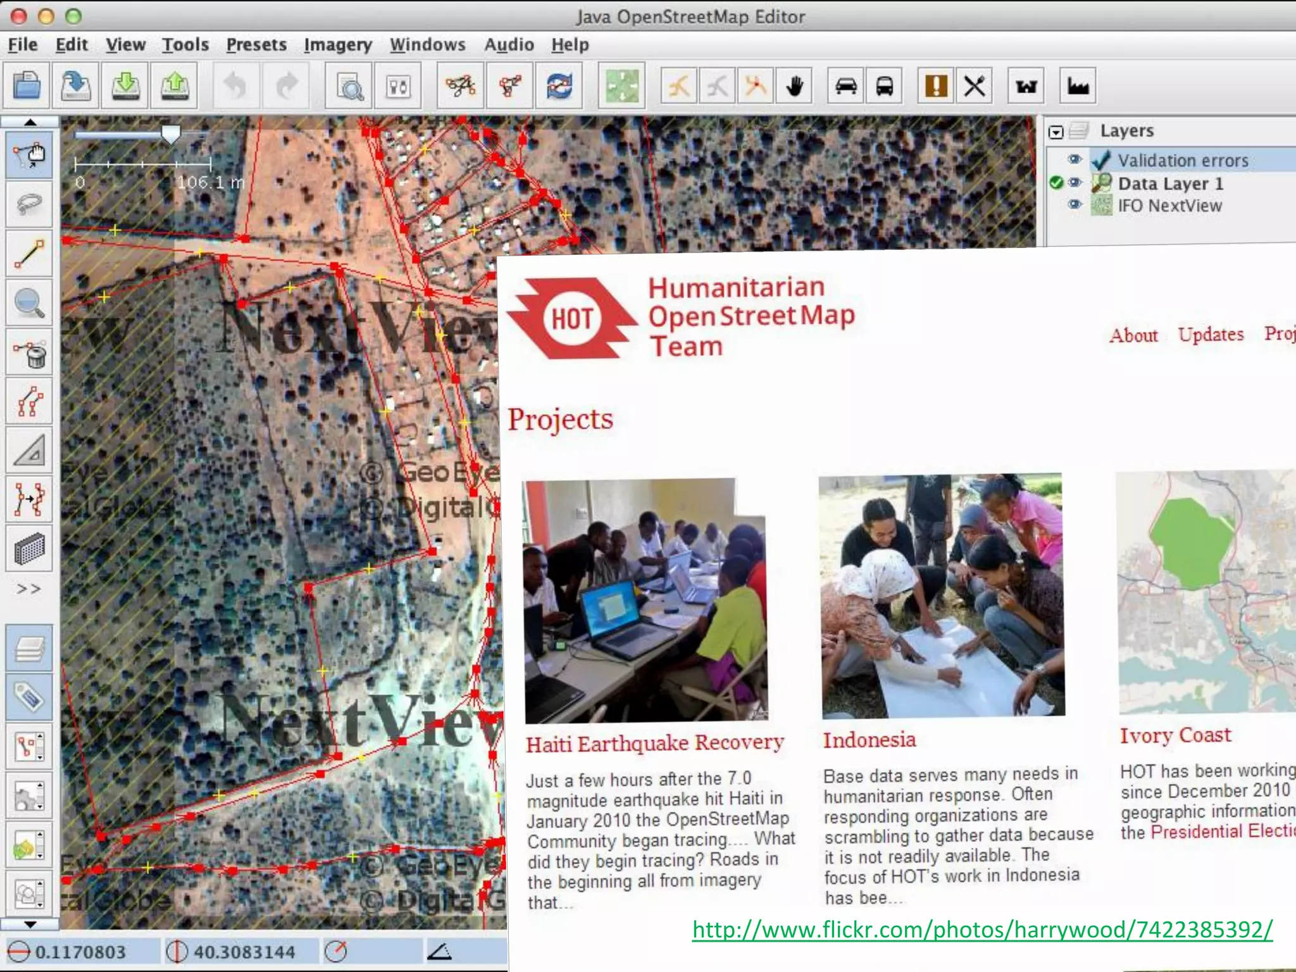Click the flickr.com harrywood photo URL

click(x=982, y=929)
